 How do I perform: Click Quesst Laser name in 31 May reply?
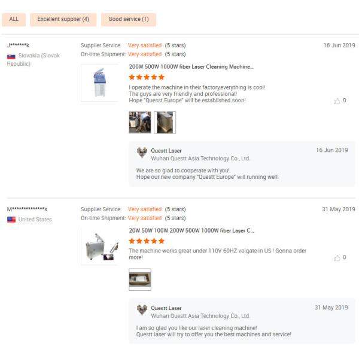[166, 308]
